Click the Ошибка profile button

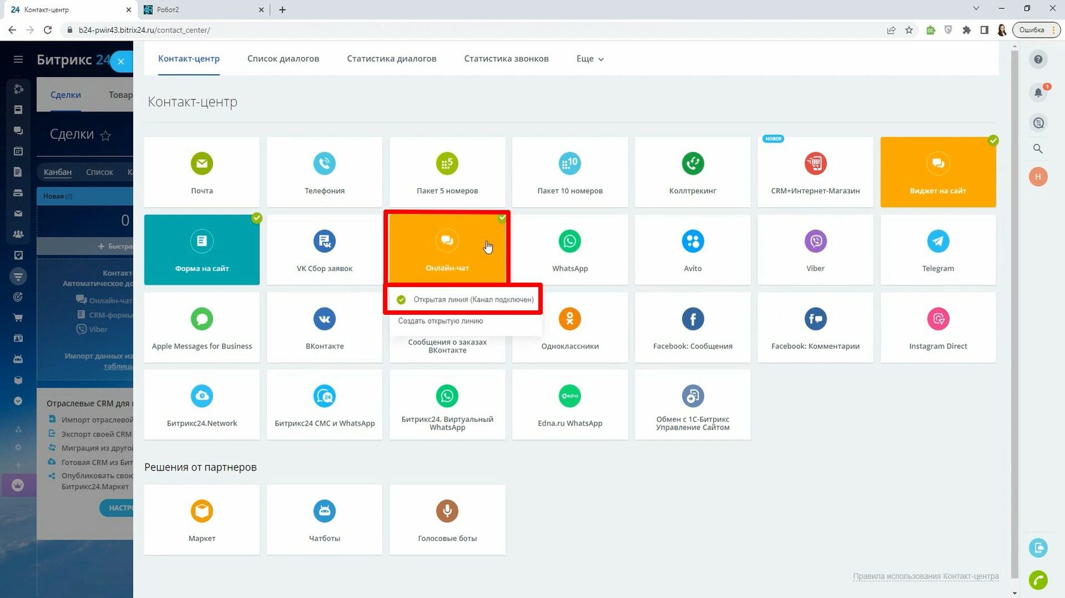(x=1036, y=30)
